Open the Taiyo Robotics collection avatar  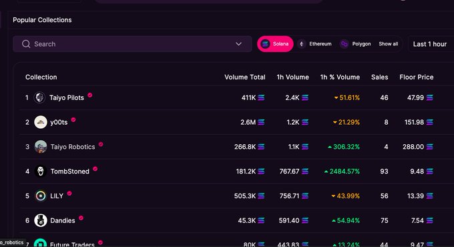click(x=41, y=147)
